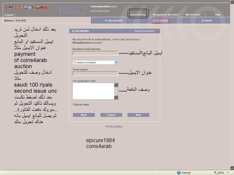This screenshot has width=234, height=175.
Task: Open the My Account menu
Action: tap(193, 15)
